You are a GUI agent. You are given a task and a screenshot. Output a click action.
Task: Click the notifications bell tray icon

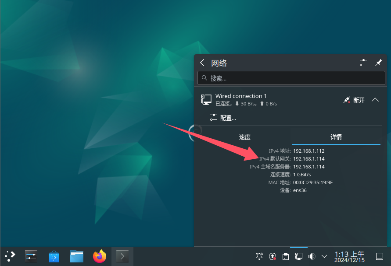pyautogui.click(x=259, y=256)
